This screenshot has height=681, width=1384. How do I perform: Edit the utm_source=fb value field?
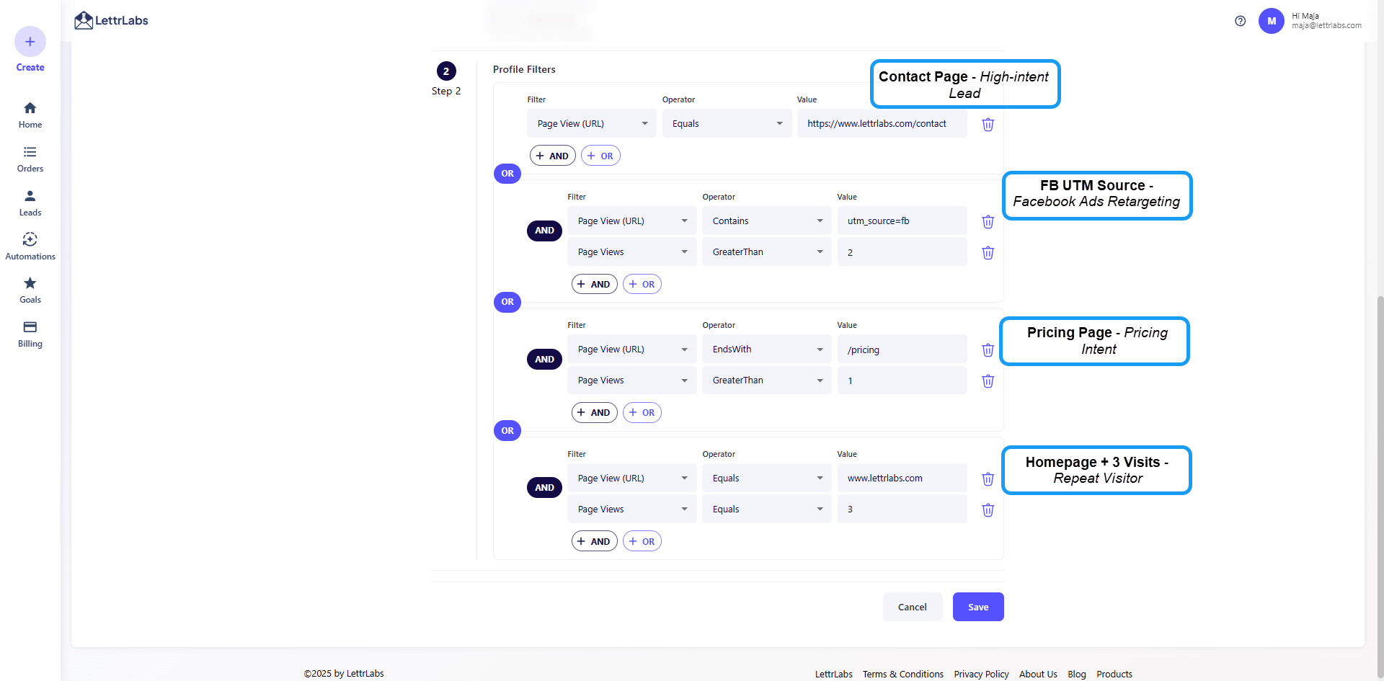pyautogui.click(x=902, y=221)
